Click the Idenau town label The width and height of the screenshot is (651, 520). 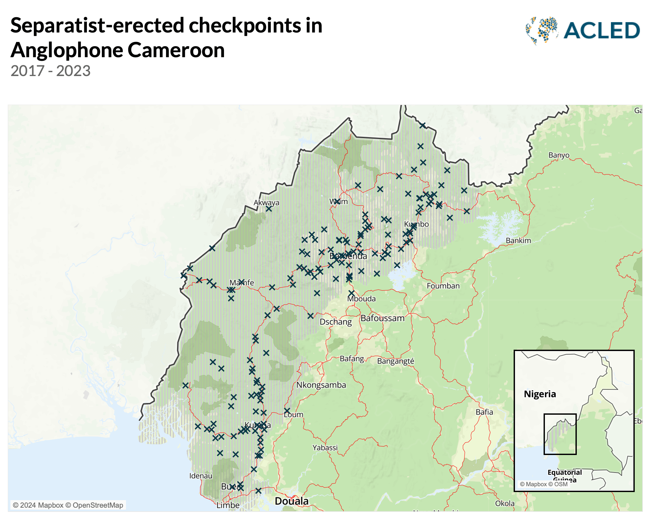coord(201,475)
